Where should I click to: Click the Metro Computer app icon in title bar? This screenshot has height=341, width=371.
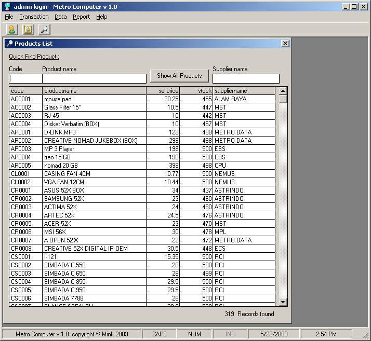click(x=7, y=6)
